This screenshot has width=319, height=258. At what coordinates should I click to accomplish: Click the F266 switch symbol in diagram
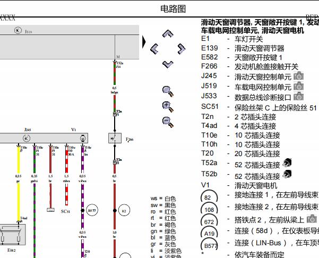tap(115, 138)
